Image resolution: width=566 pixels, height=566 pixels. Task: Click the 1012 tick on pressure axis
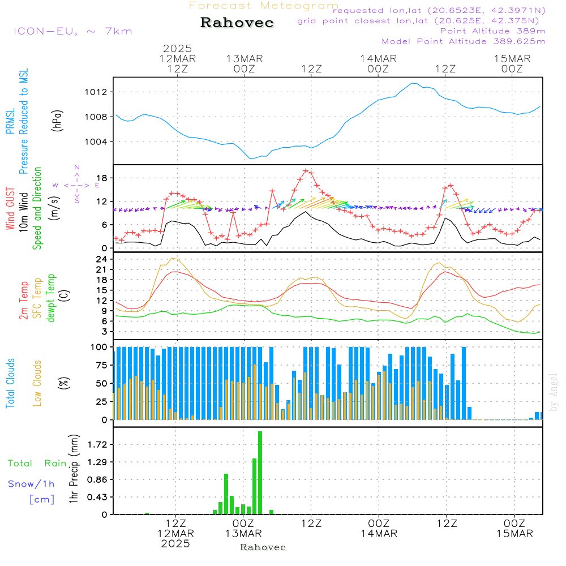98,92
